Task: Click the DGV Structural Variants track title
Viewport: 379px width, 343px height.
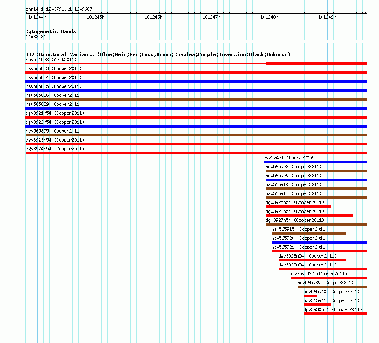Action: point(158,54)
